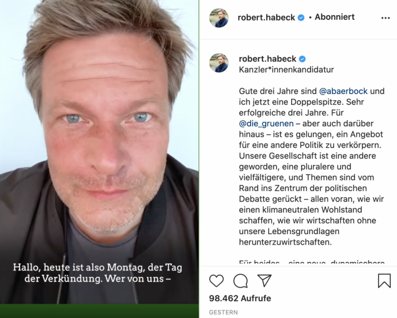The image size is (397, 318).
Task: Click the 98.462 Aufrufe view count
Action: tap(240, 298)
